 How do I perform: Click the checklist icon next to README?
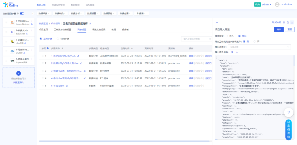pos(284,23)
